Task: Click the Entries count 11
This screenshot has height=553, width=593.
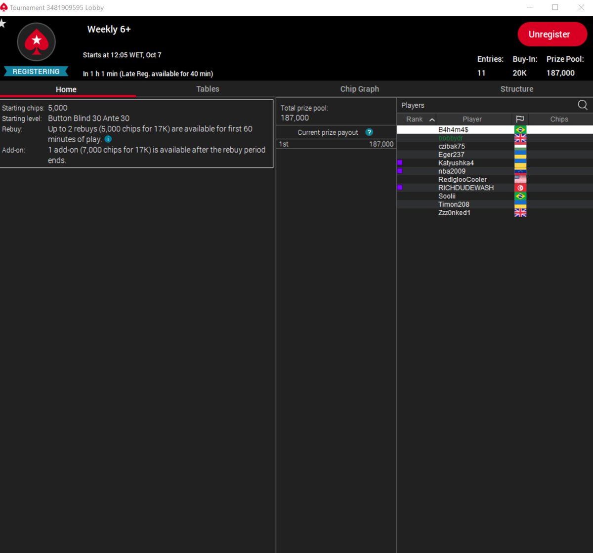Action: [x=481, y=73]
